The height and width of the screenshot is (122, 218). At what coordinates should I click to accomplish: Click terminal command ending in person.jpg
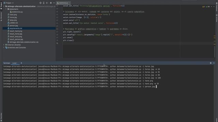click(x=79, y=87)
